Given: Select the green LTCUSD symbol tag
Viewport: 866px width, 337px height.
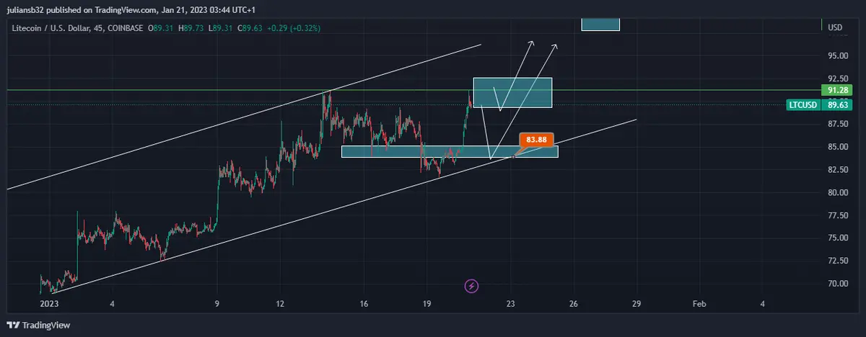Looking at the screenshot, I should [x=804, y=104].
